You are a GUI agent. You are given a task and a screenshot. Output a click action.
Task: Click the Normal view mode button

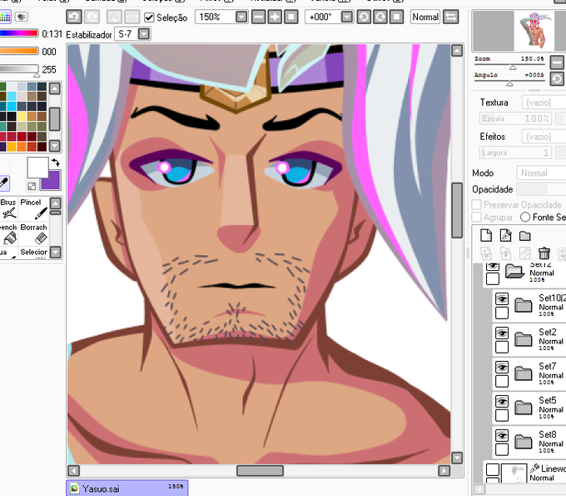click(425, 17)
